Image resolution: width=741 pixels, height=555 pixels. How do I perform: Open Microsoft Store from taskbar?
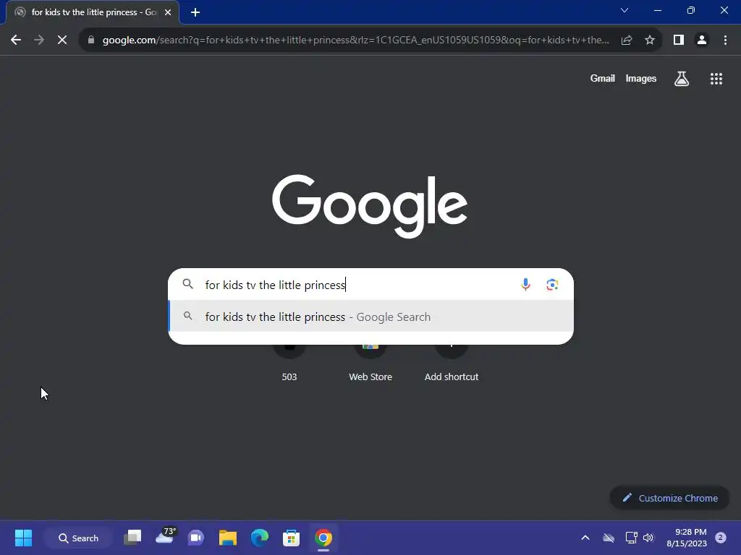coord(291,538)
